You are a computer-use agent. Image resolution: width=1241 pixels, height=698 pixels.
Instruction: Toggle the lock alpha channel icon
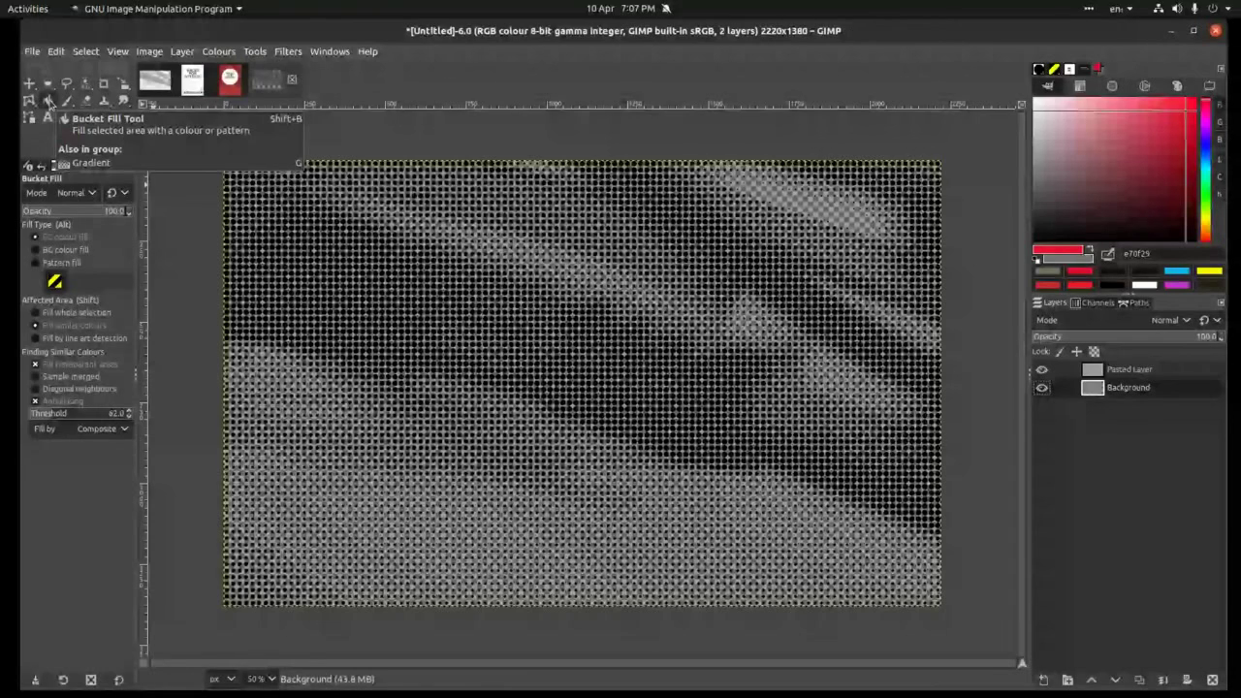point(1095,352)
